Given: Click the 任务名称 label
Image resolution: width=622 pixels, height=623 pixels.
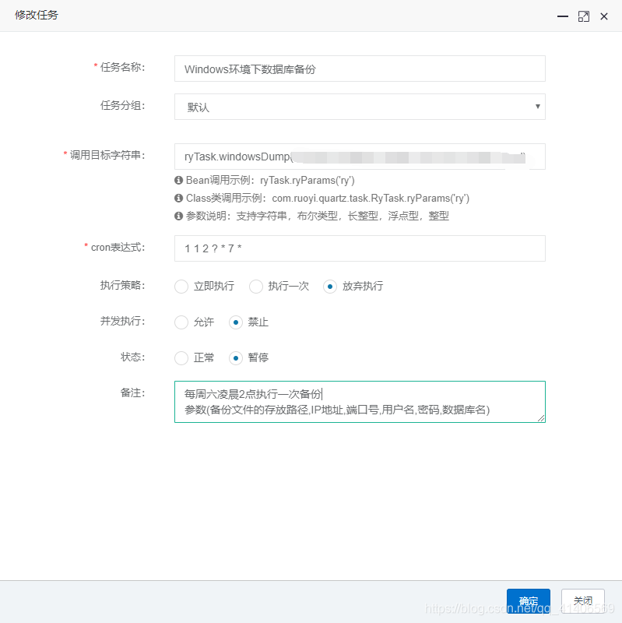Looking at the screenshot, I should pos(122,67).
